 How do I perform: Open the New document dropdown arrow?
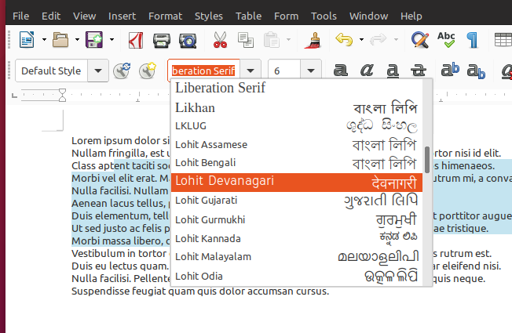tap(44, 40)
